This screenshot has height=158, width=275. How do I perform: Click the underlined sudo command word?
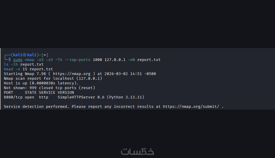pyautogui.click(x=18, y=60)
